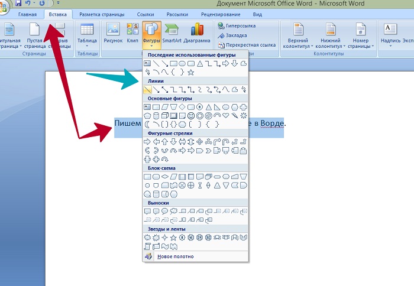
Task: Pick the Cross shape in Основные фигуры
Action: click(244, 107)
